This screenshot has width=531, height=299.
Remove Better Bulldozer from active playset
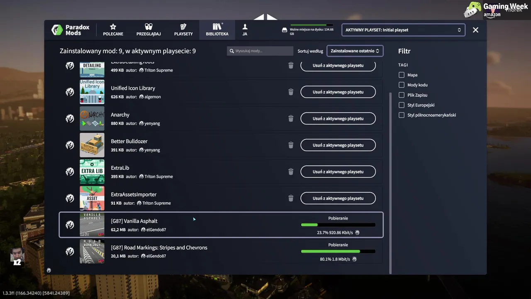pyautogui.click(x=338, y=145)
